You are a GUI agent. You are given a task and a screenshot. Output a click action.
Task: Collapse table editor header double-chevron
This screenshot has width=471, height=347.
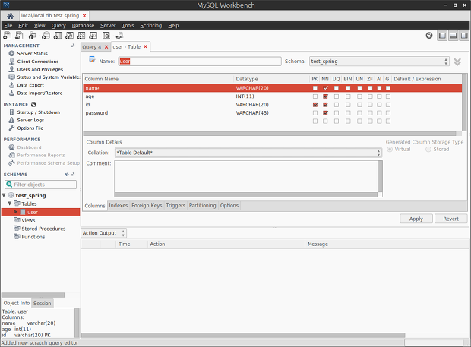click(x=457, y=62)
